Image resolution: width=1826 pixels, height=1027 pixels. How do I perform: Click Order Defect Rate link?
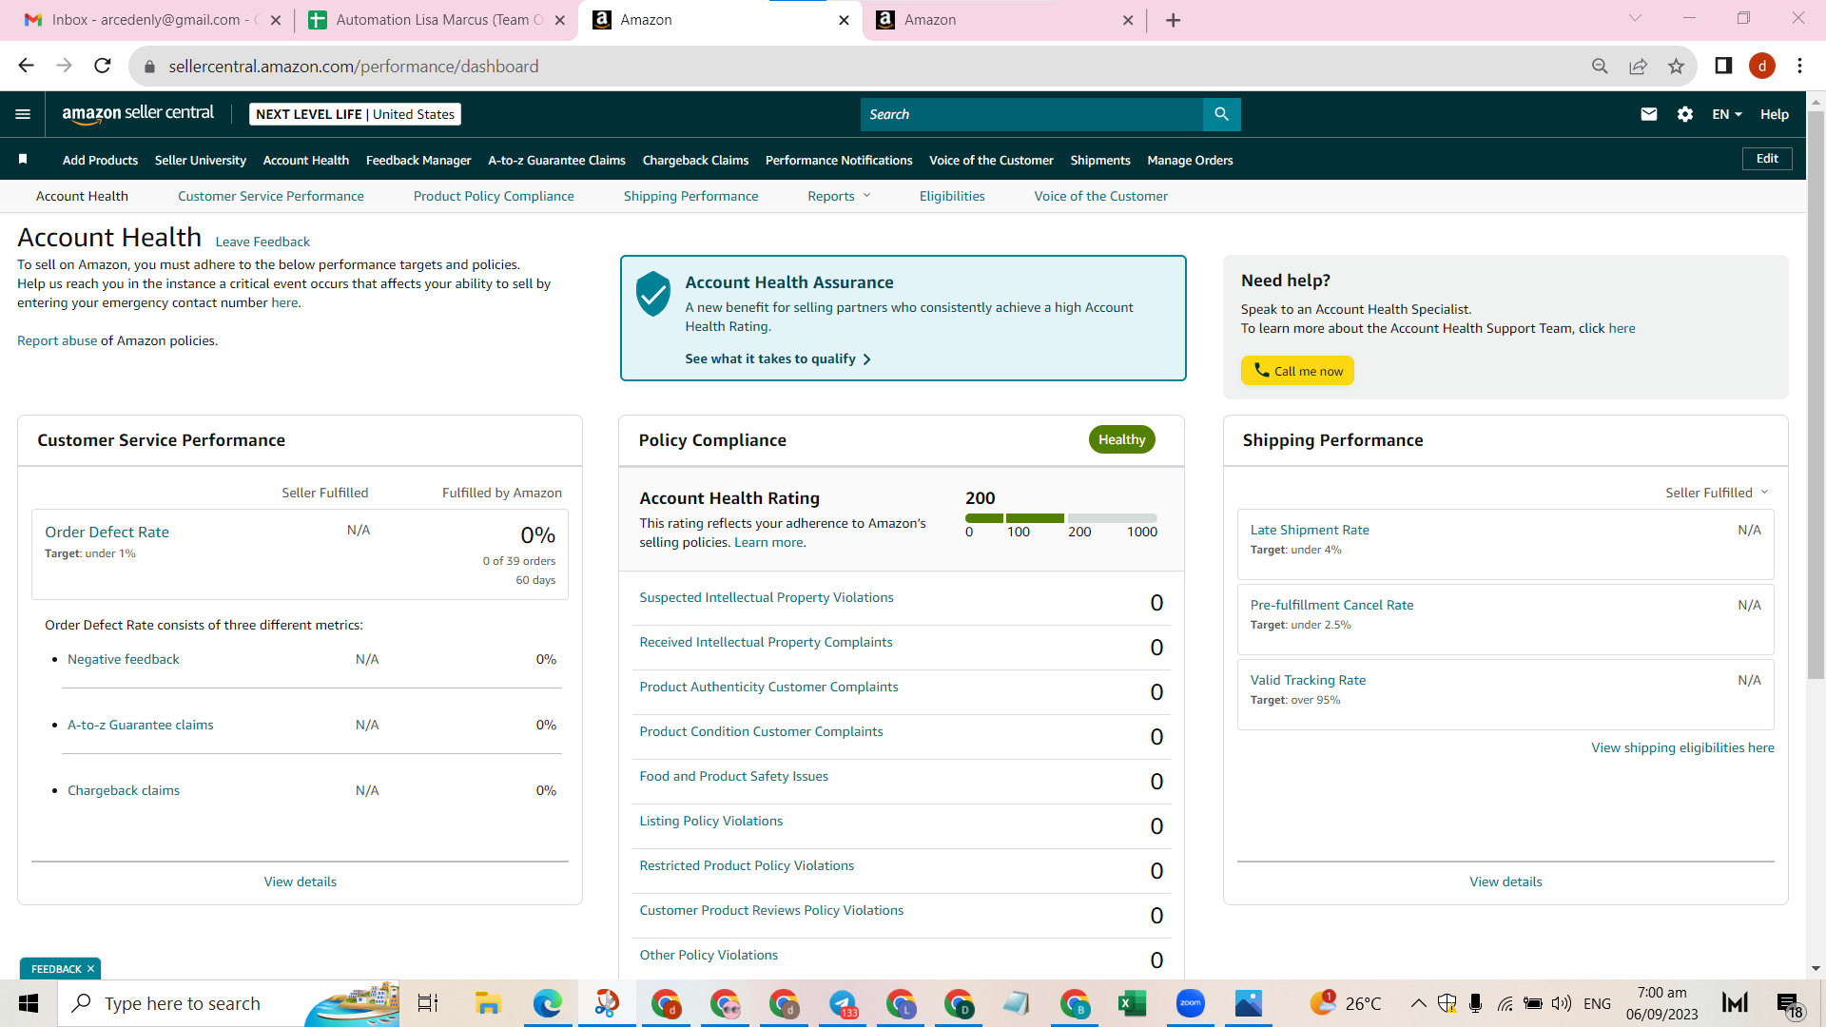tap(107, 533)
